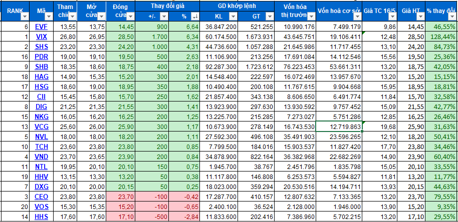The width and height of the screenshot is (458, 222).
Task: Open the NKG stock code link
Action: 41,117
